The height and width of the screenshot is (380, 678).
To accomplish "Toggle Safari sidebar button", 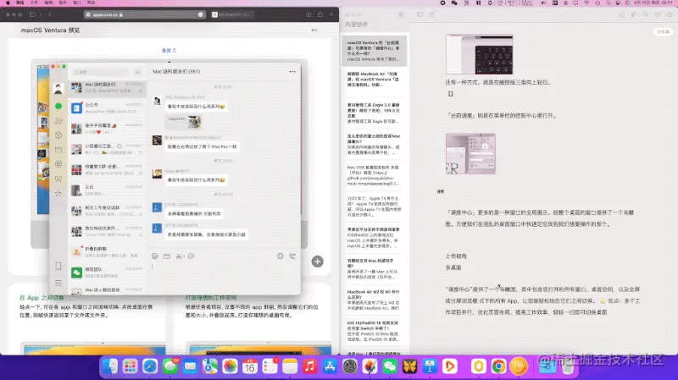I will (x=32, y=14).
